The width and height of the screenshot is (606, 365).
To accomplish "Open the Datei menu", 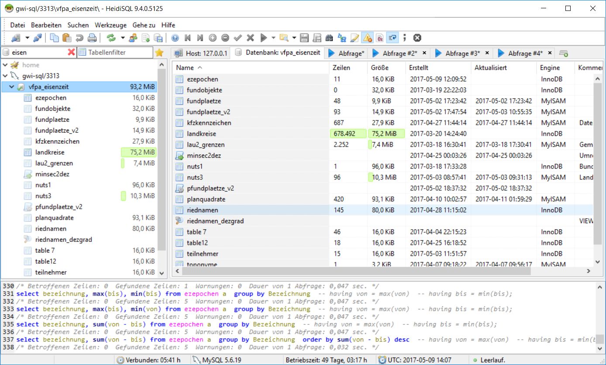I will click(18, 25).
